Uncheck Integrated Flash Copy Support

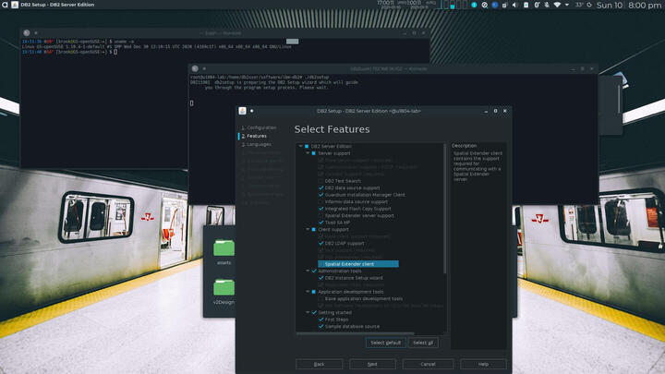[x=321, y=209]
